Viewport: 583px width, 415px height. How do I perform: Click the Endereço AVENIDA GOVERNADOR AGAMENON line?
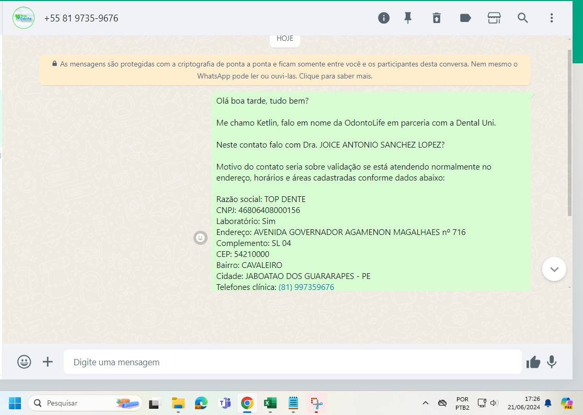click(x=341, y=232)
